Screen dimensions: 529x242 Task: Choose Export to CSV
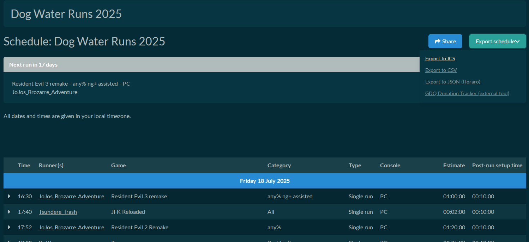[x=441, y=70]
